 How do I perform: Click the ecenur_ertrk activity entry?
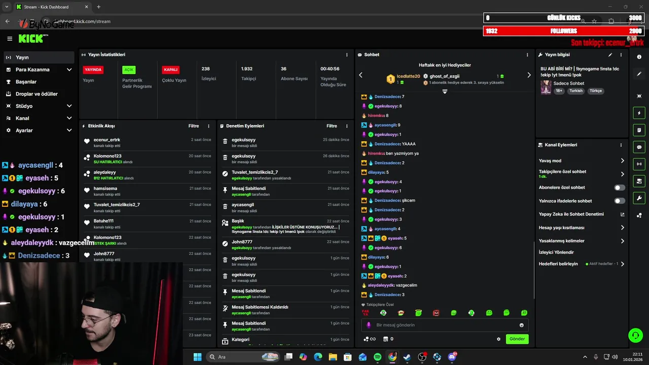click(147, 142)
